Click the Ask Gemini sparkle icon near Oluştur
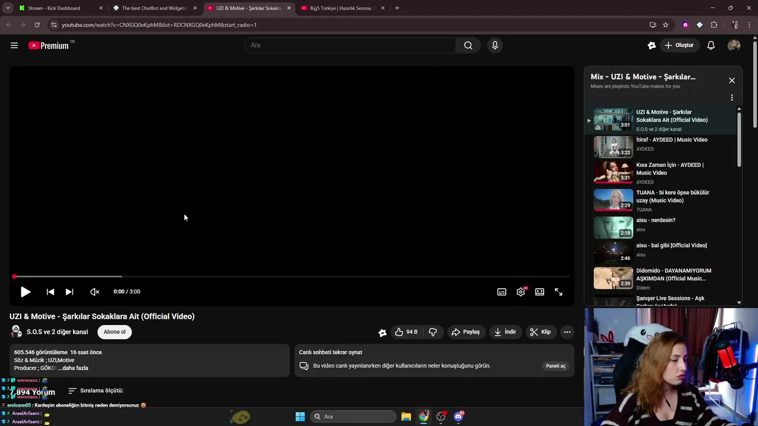This screenshot has width=758, height=426. point(652,46)
